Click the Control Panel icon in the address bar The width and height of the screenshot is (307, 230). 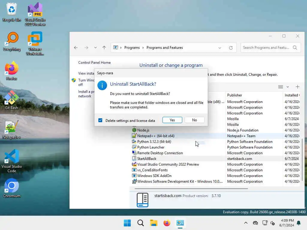pos(116,48)
